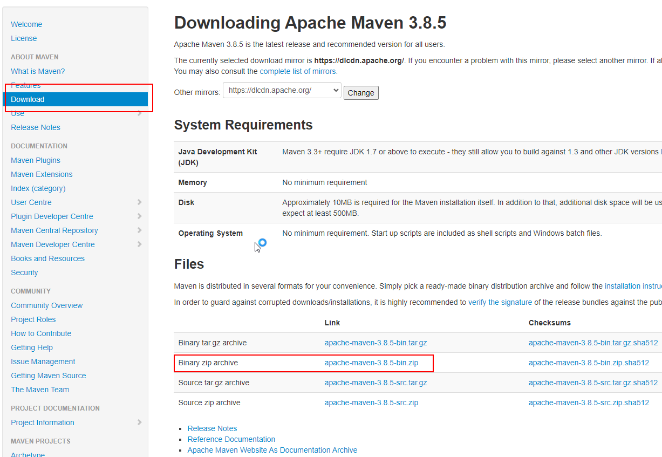
Task: Open Issue Management page
Action: [43, 361]
